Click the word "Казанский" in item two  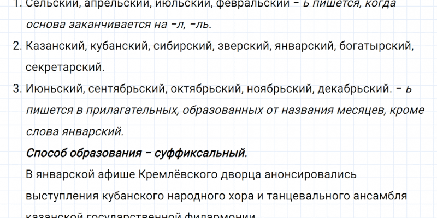54,46
